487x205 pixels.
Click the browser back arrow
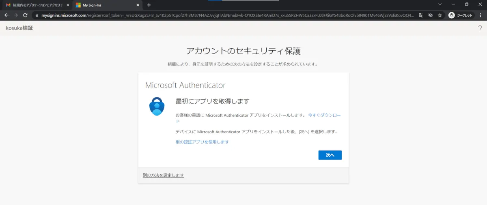click(6, 15)
